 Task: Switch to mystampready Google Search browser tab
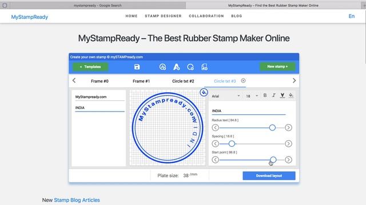coord(98,5)
